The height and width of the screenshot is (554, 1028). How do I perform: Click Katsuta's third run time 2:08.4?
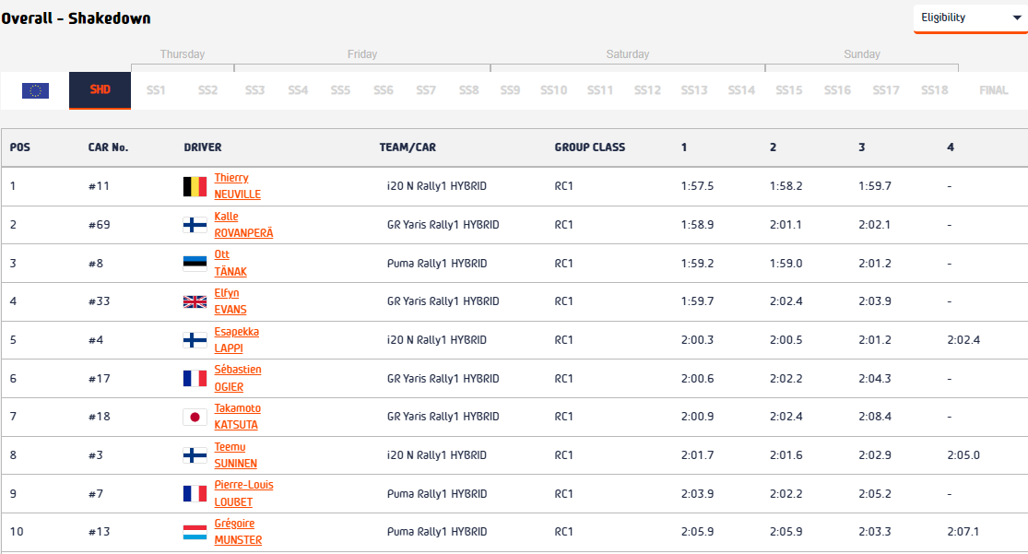[875, 417]
